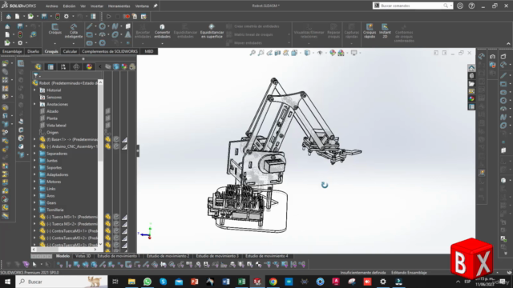
Task: Click the Zoom to Fit magnifier icon
Action: [x=252, y=53]
